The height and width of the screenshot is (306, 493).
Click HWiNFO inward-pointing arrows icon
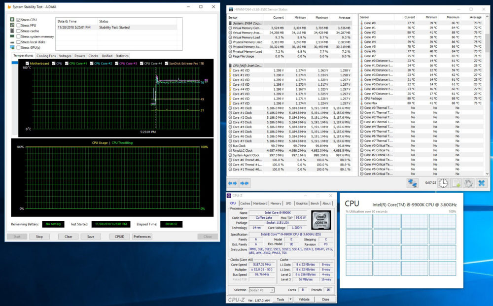click(x=245, y=183)
